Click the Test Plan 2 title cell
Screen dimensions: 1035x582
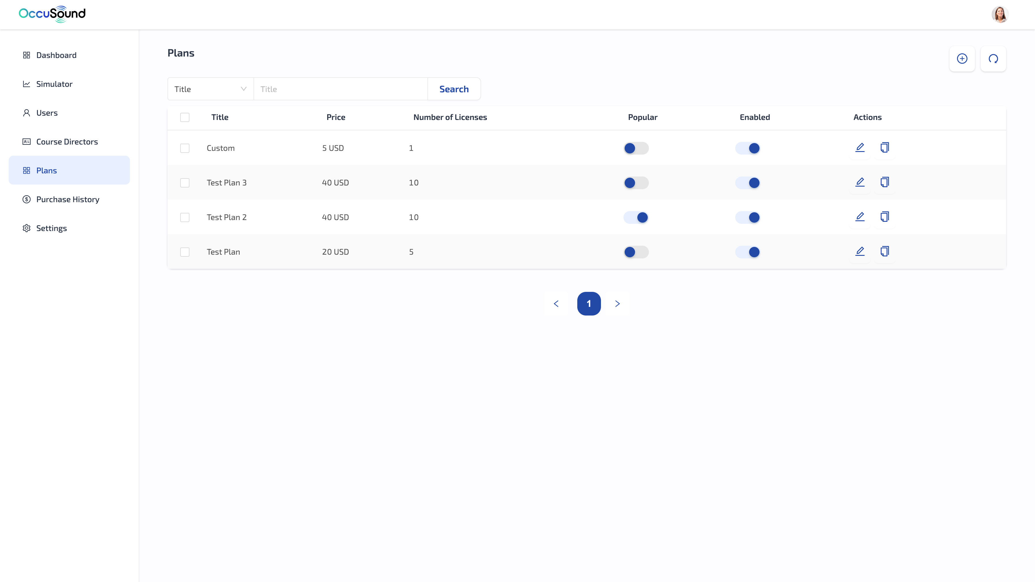coord(227,217)
